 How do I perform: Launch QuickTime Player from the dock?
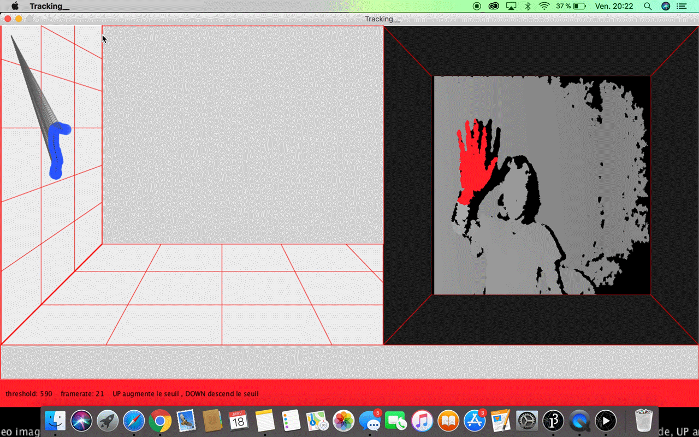[579, 421]
